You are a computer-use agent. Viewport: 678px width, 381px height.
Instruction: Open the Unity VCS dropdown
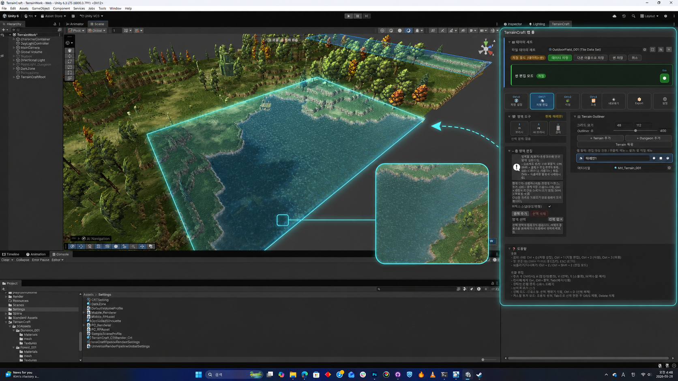(x=91, y=16)
